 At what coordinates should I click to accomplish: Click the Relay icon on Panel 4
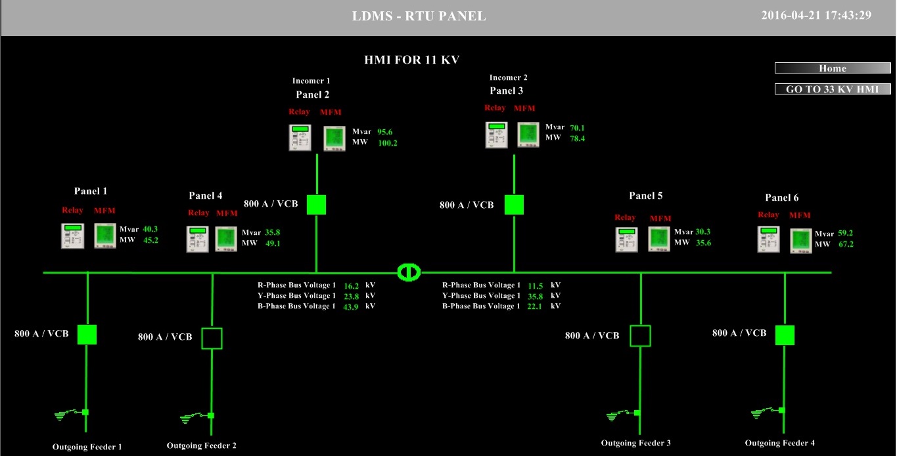tap(197, 239)
